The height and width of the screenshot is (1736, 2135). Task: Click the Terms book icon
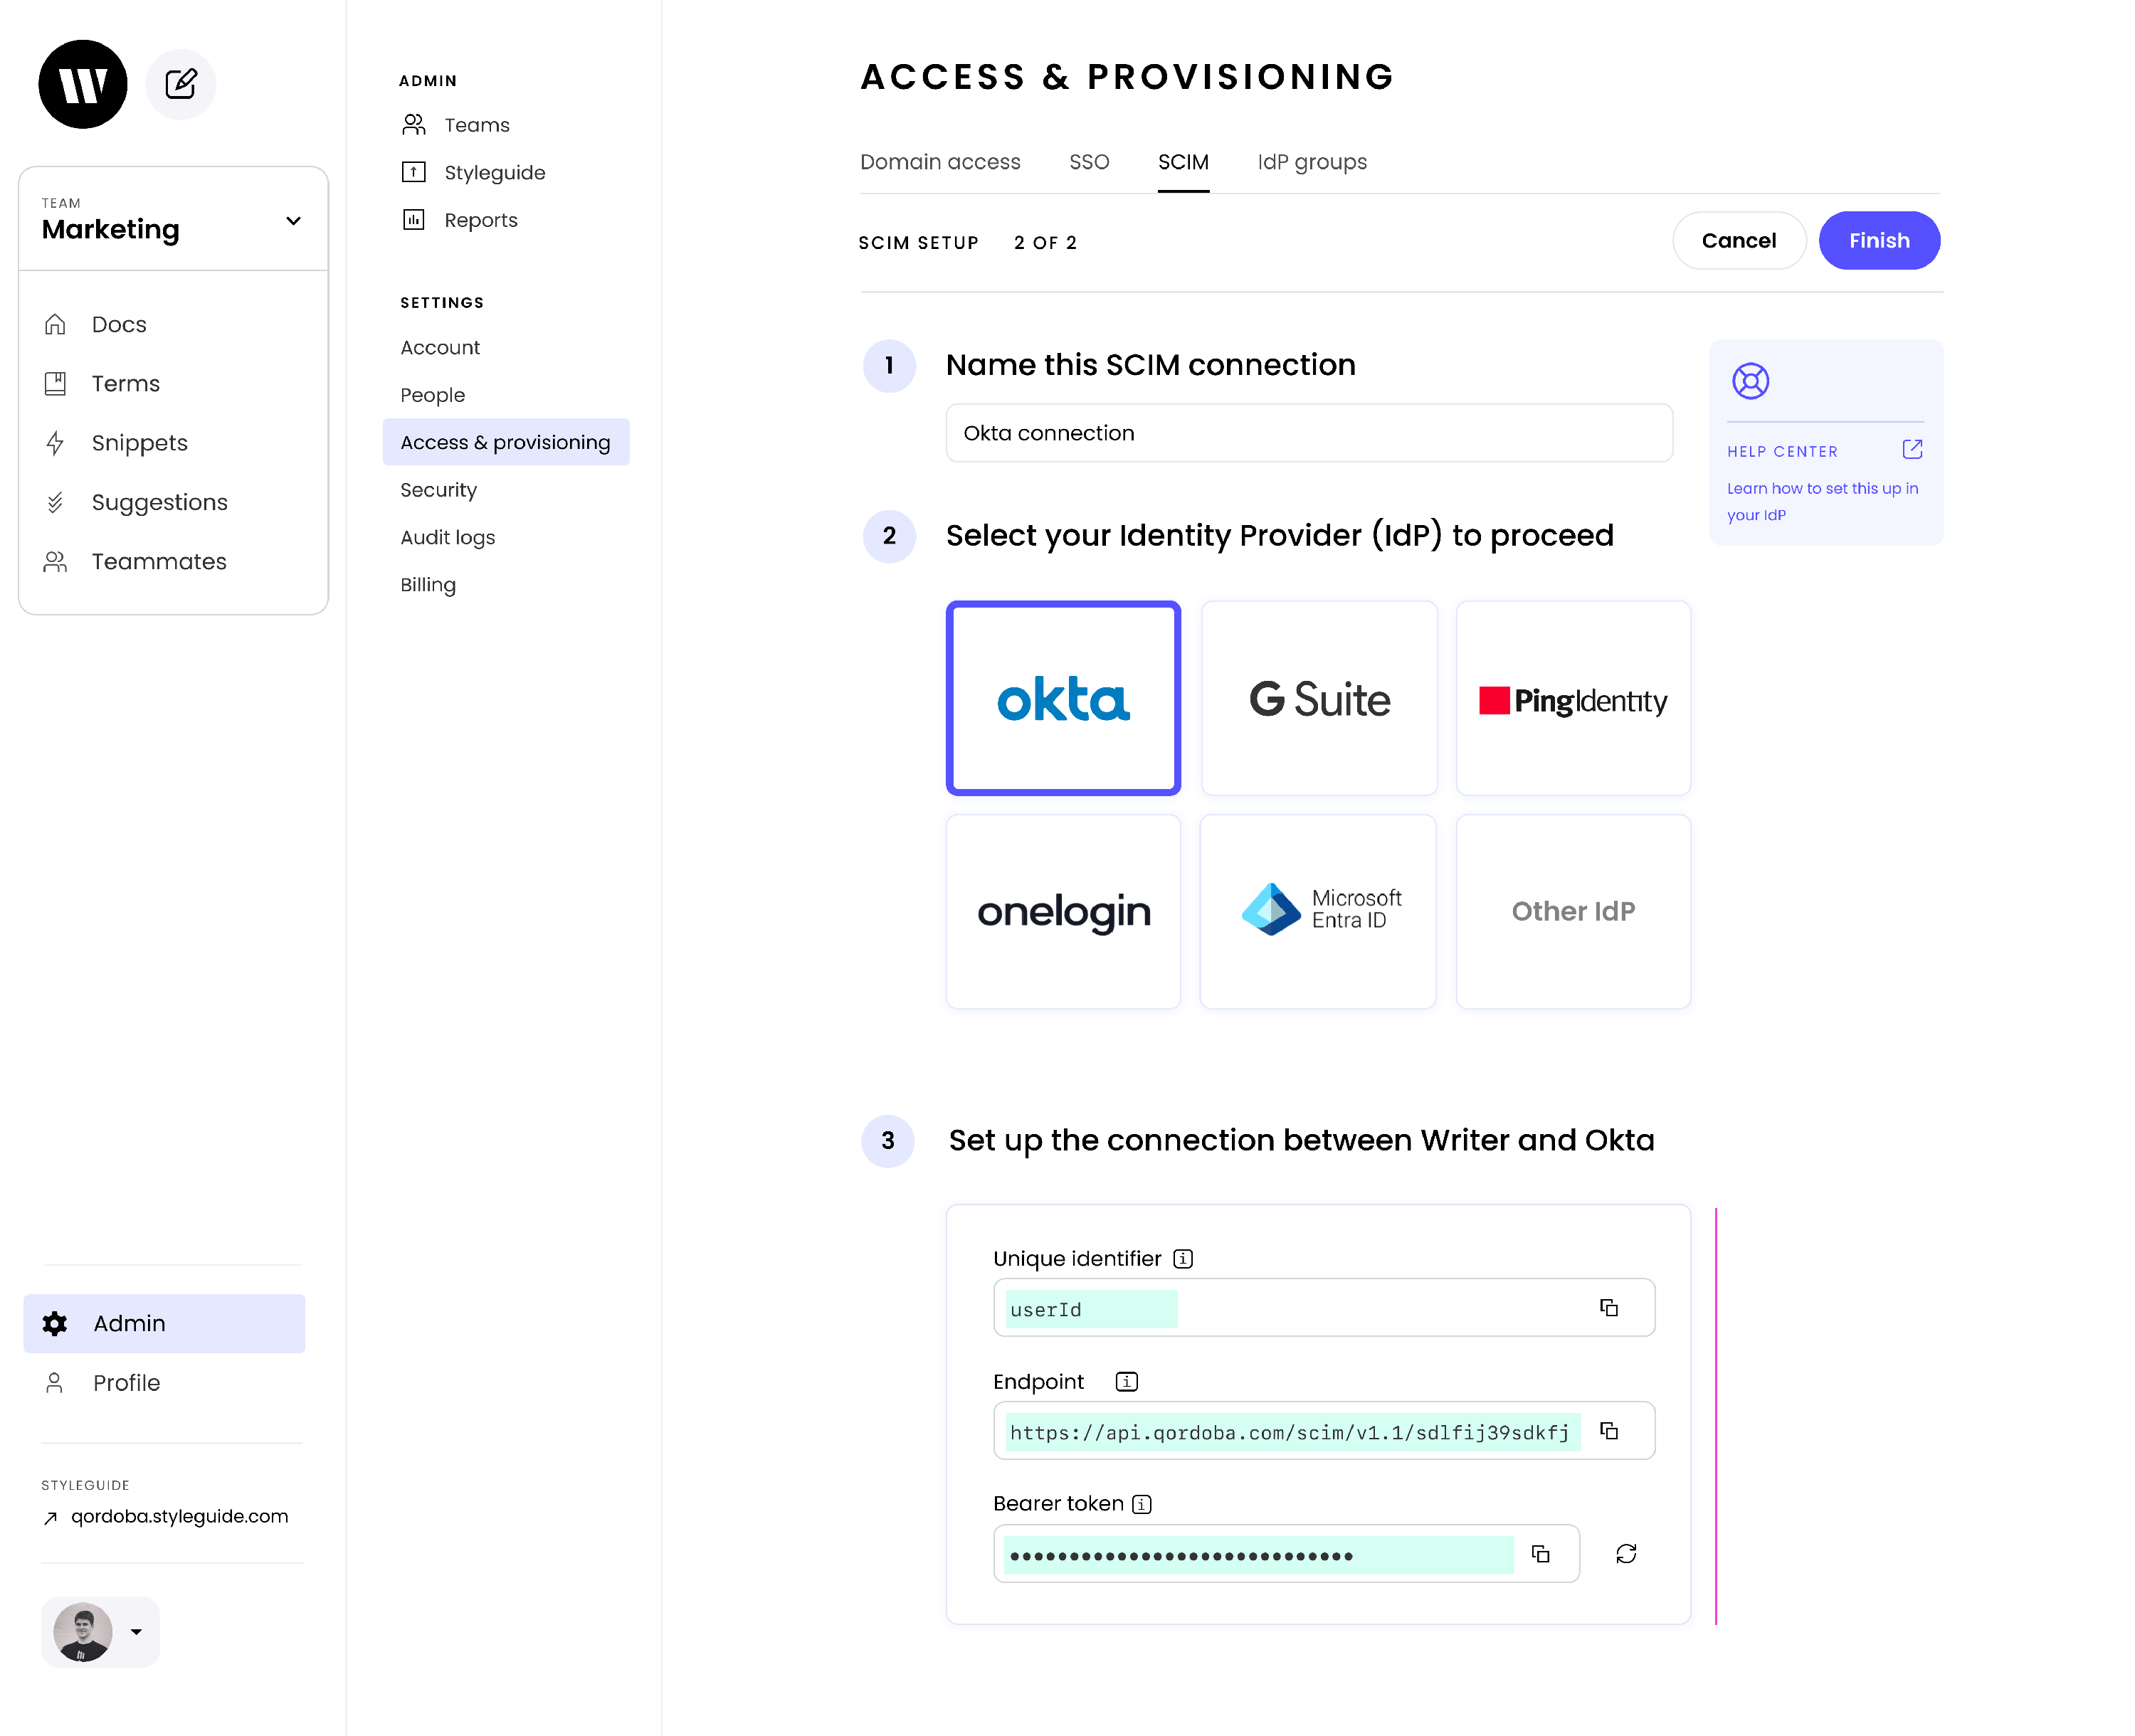click(x=56, y=383)
